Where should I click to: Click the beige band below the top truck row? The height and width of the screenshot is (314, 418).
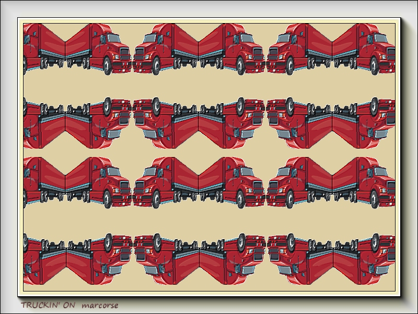[x=209, y=85]
